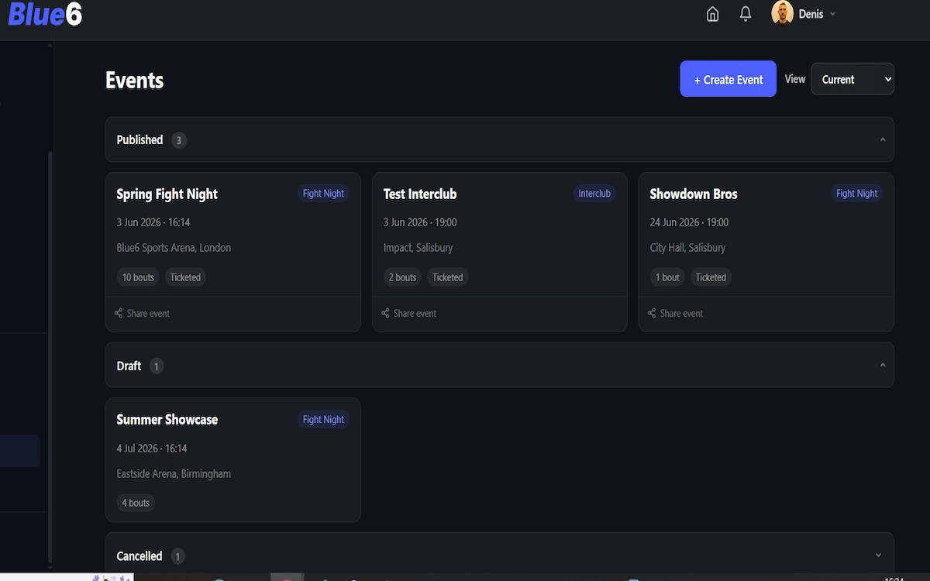Image resolution: width=930 pixels, height=581 pixels.
Task: Click the Events page heading
Action: pos(134,81)
